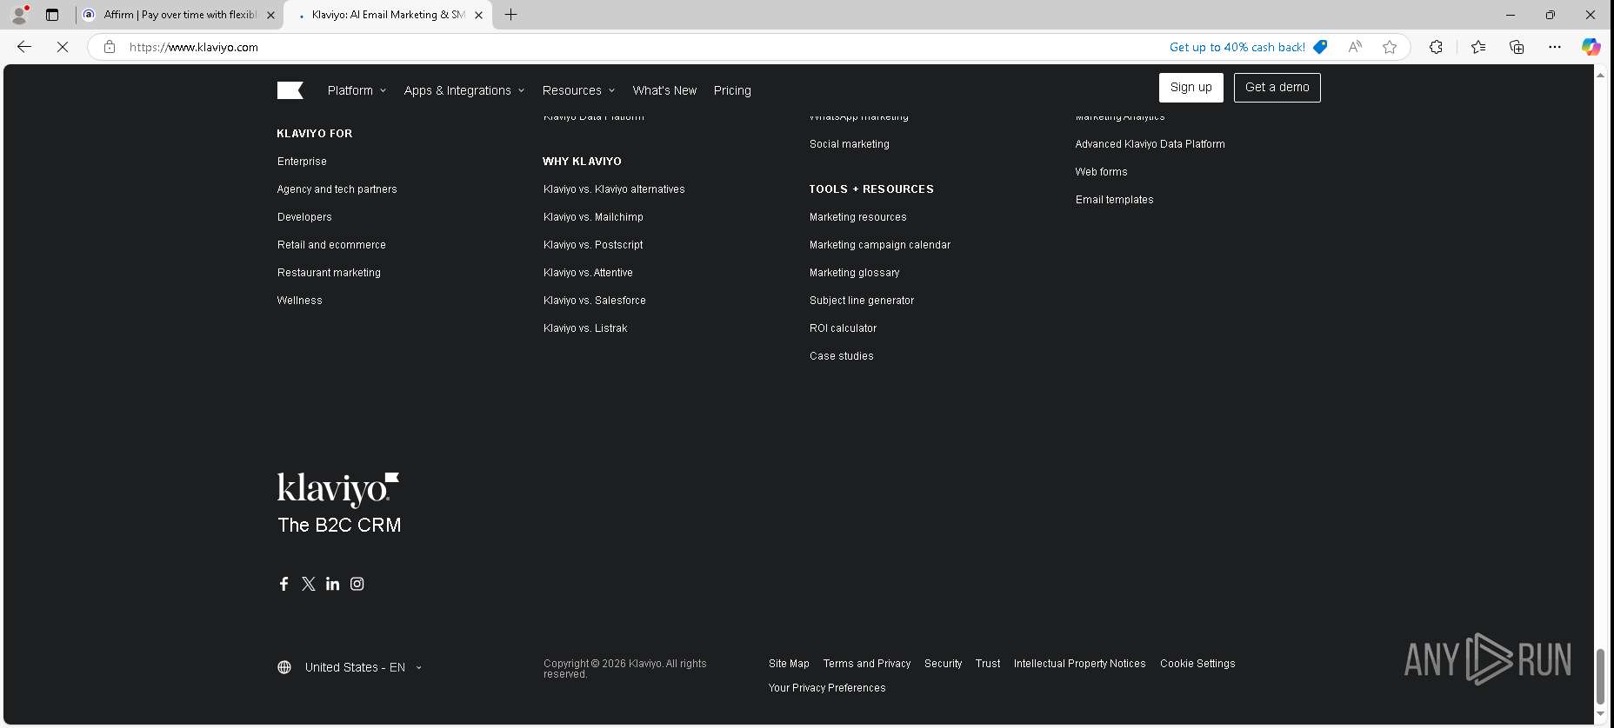Open the cash back shopping tag icon
The image size is (1614, 728).
(x=1320, y=47)
